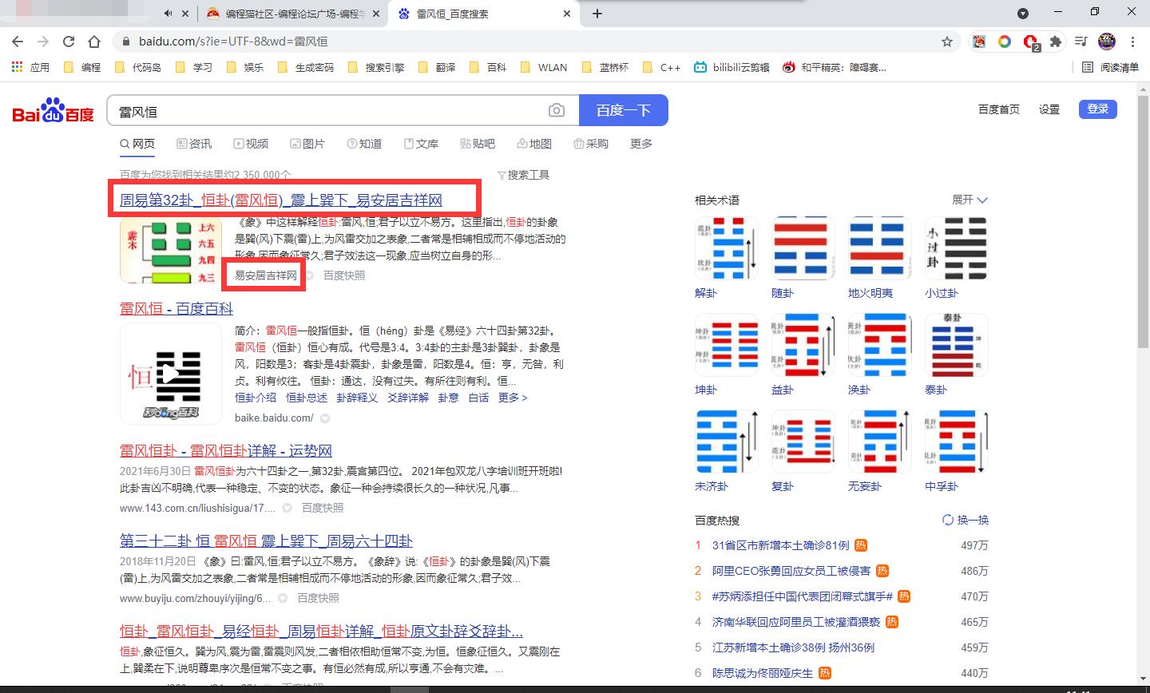
Task: Switch to the 资讯 search tab
Action: click(x=194, y=144)
